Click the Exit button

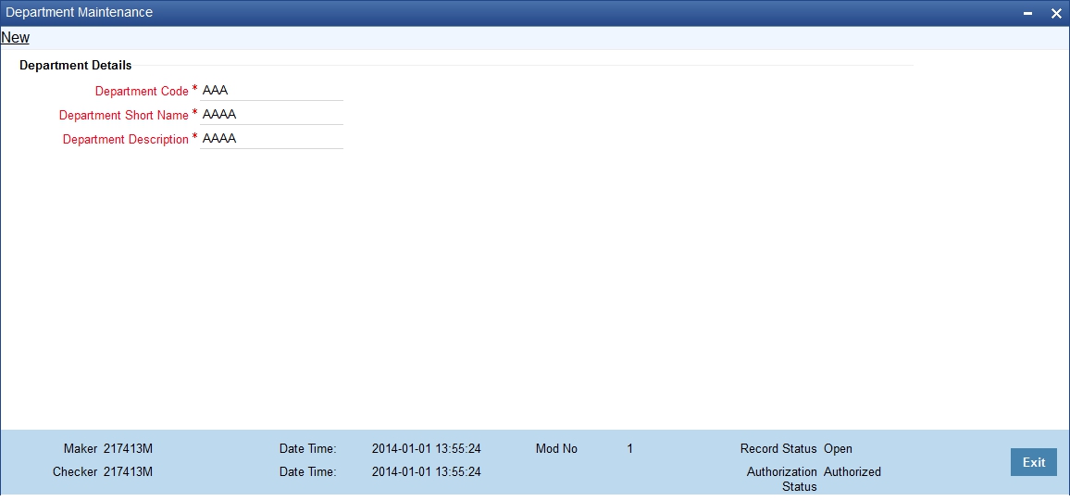[1033, 462]
